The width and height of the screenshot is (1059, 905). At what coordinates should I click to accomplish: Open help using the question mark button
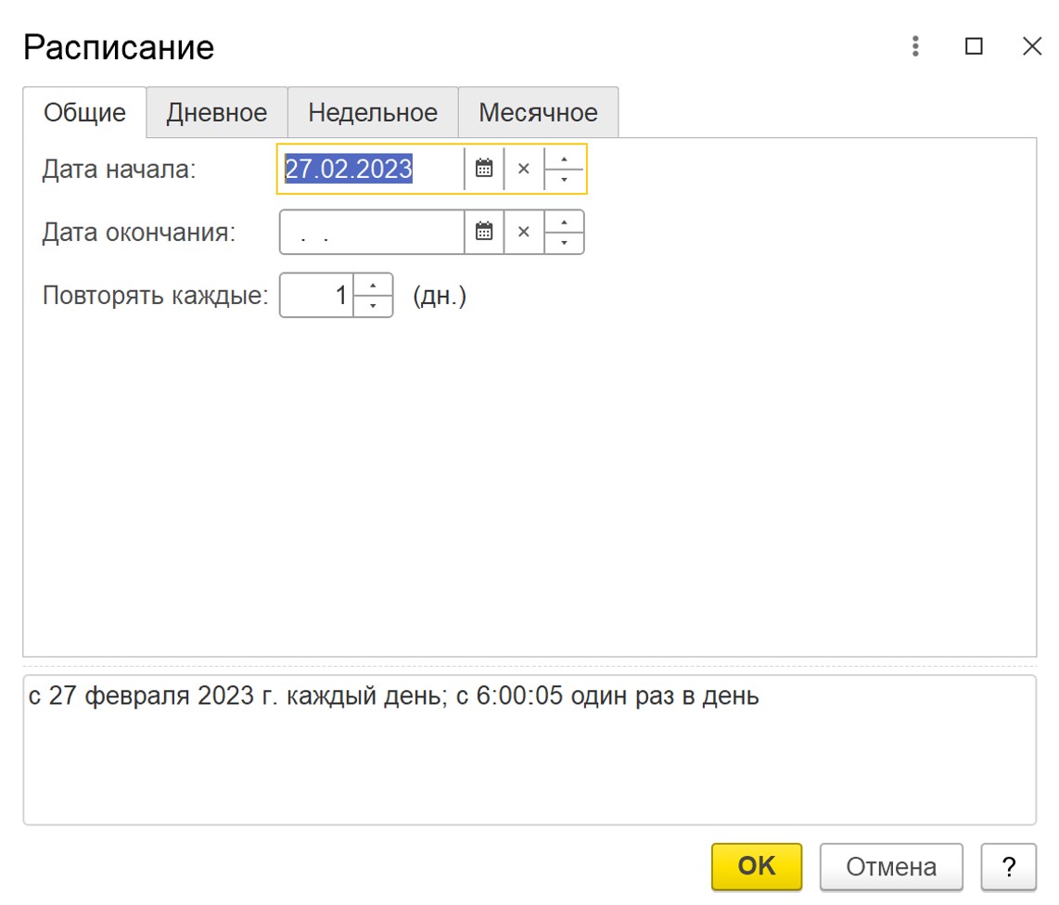pos(1008,866)
